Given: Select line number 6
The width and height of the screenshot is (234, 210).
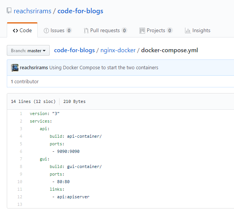Looking at the screenshot, I should tap(21, 151).
